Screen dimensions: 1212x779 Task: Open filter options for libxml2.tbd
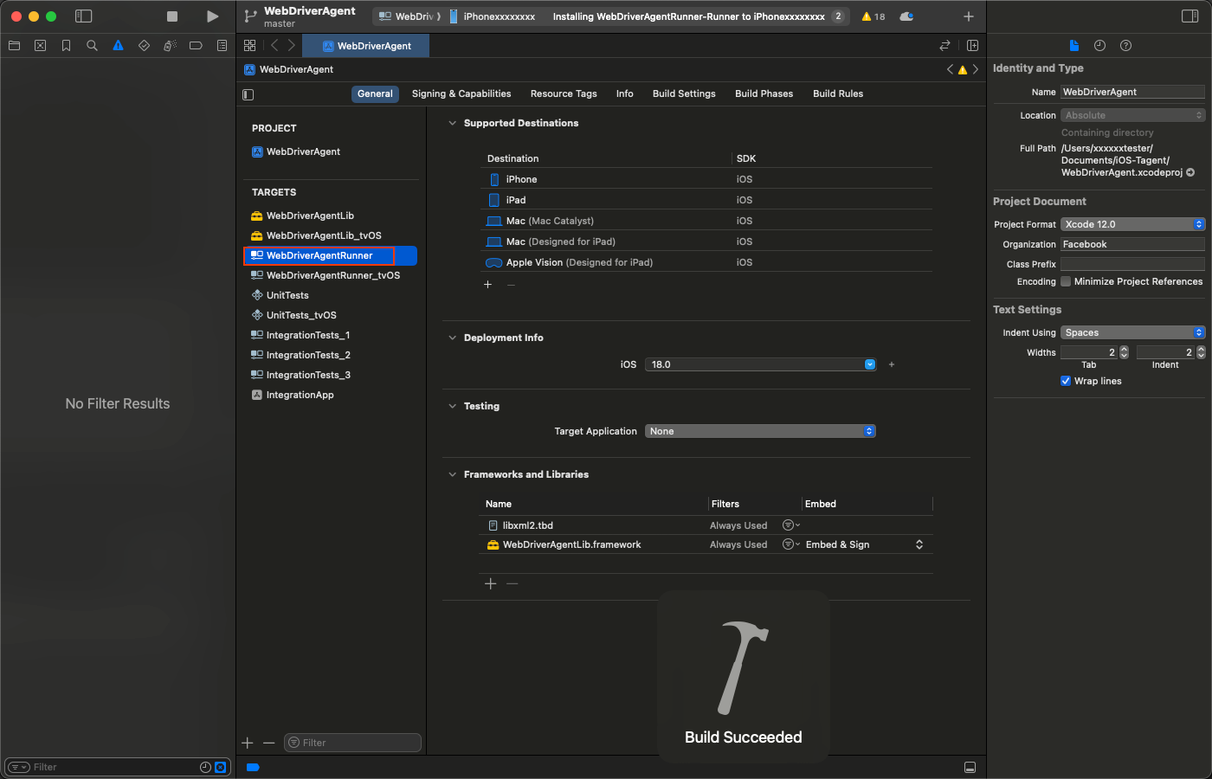click(x=790, y=525)
